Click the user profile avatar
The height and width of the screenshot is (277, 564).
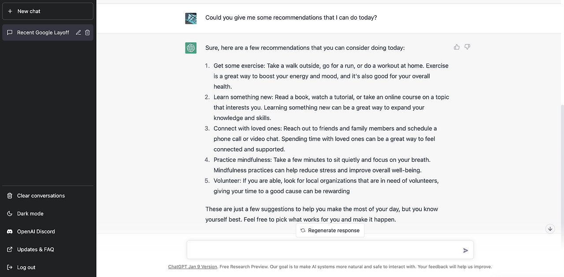point(191,18)
